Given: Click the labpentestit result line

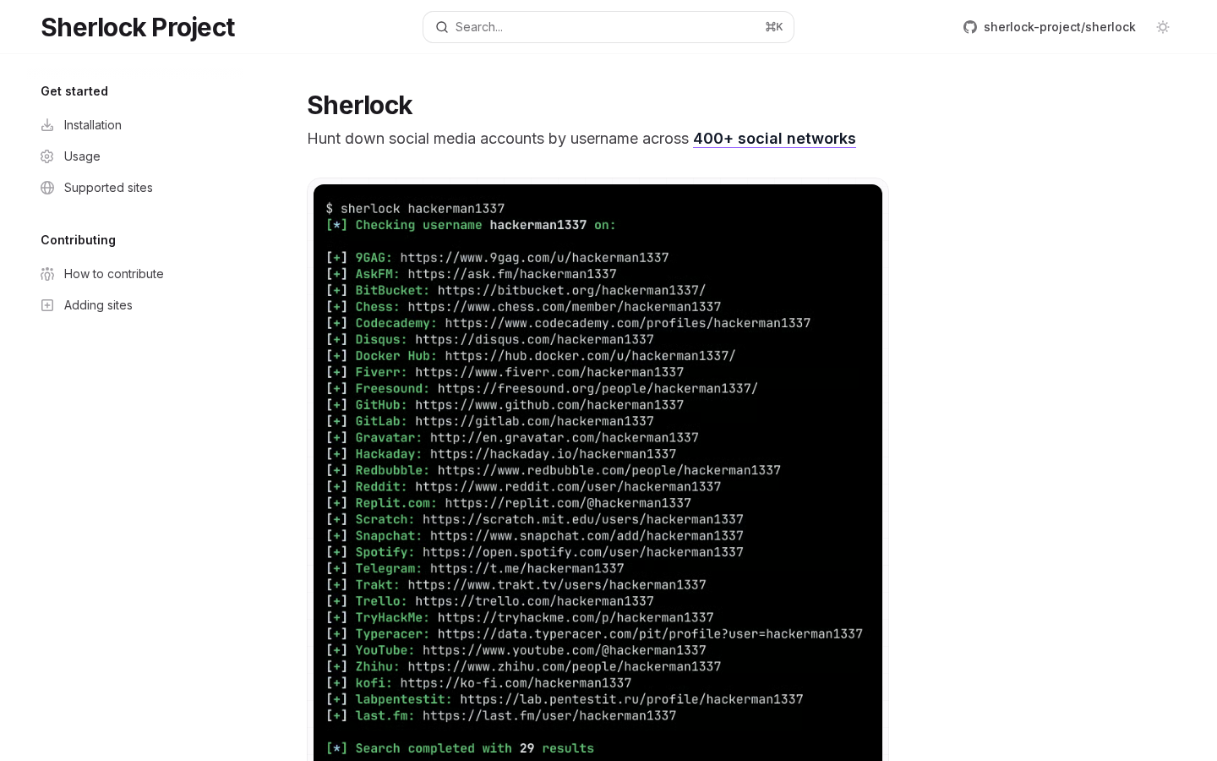Looking at the screenshot, I should coord(565,699).
